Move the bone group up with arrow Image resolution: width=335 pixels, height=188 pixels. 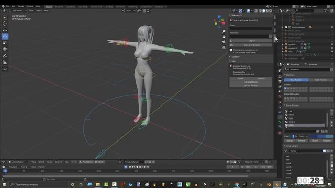coord(332,122)
